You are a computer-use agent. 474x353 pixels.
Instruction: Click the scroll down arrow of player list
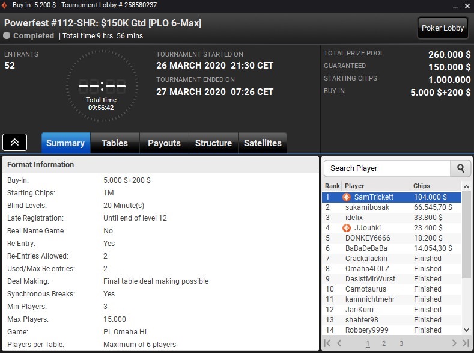466,330
